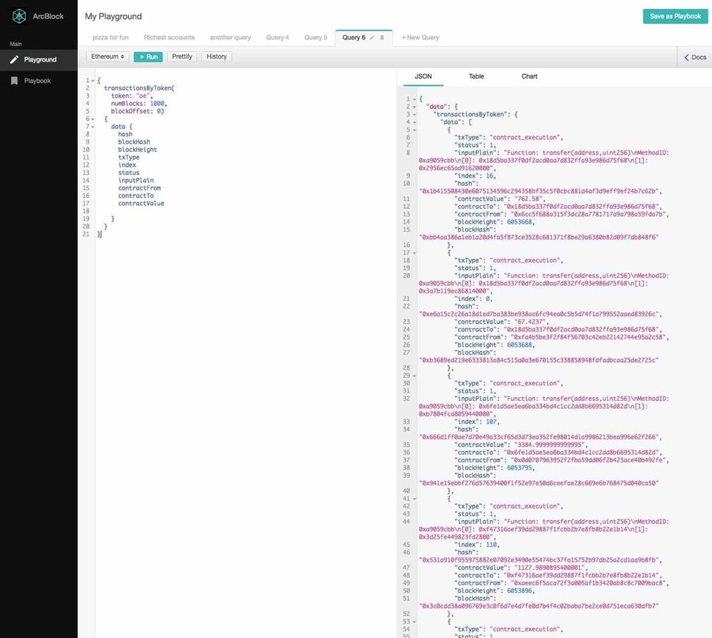Image resolution: width=712 pixels, height=638 pixels.
Task: Open the Ethereum data source dropdown
Action: tap(108, 56)
